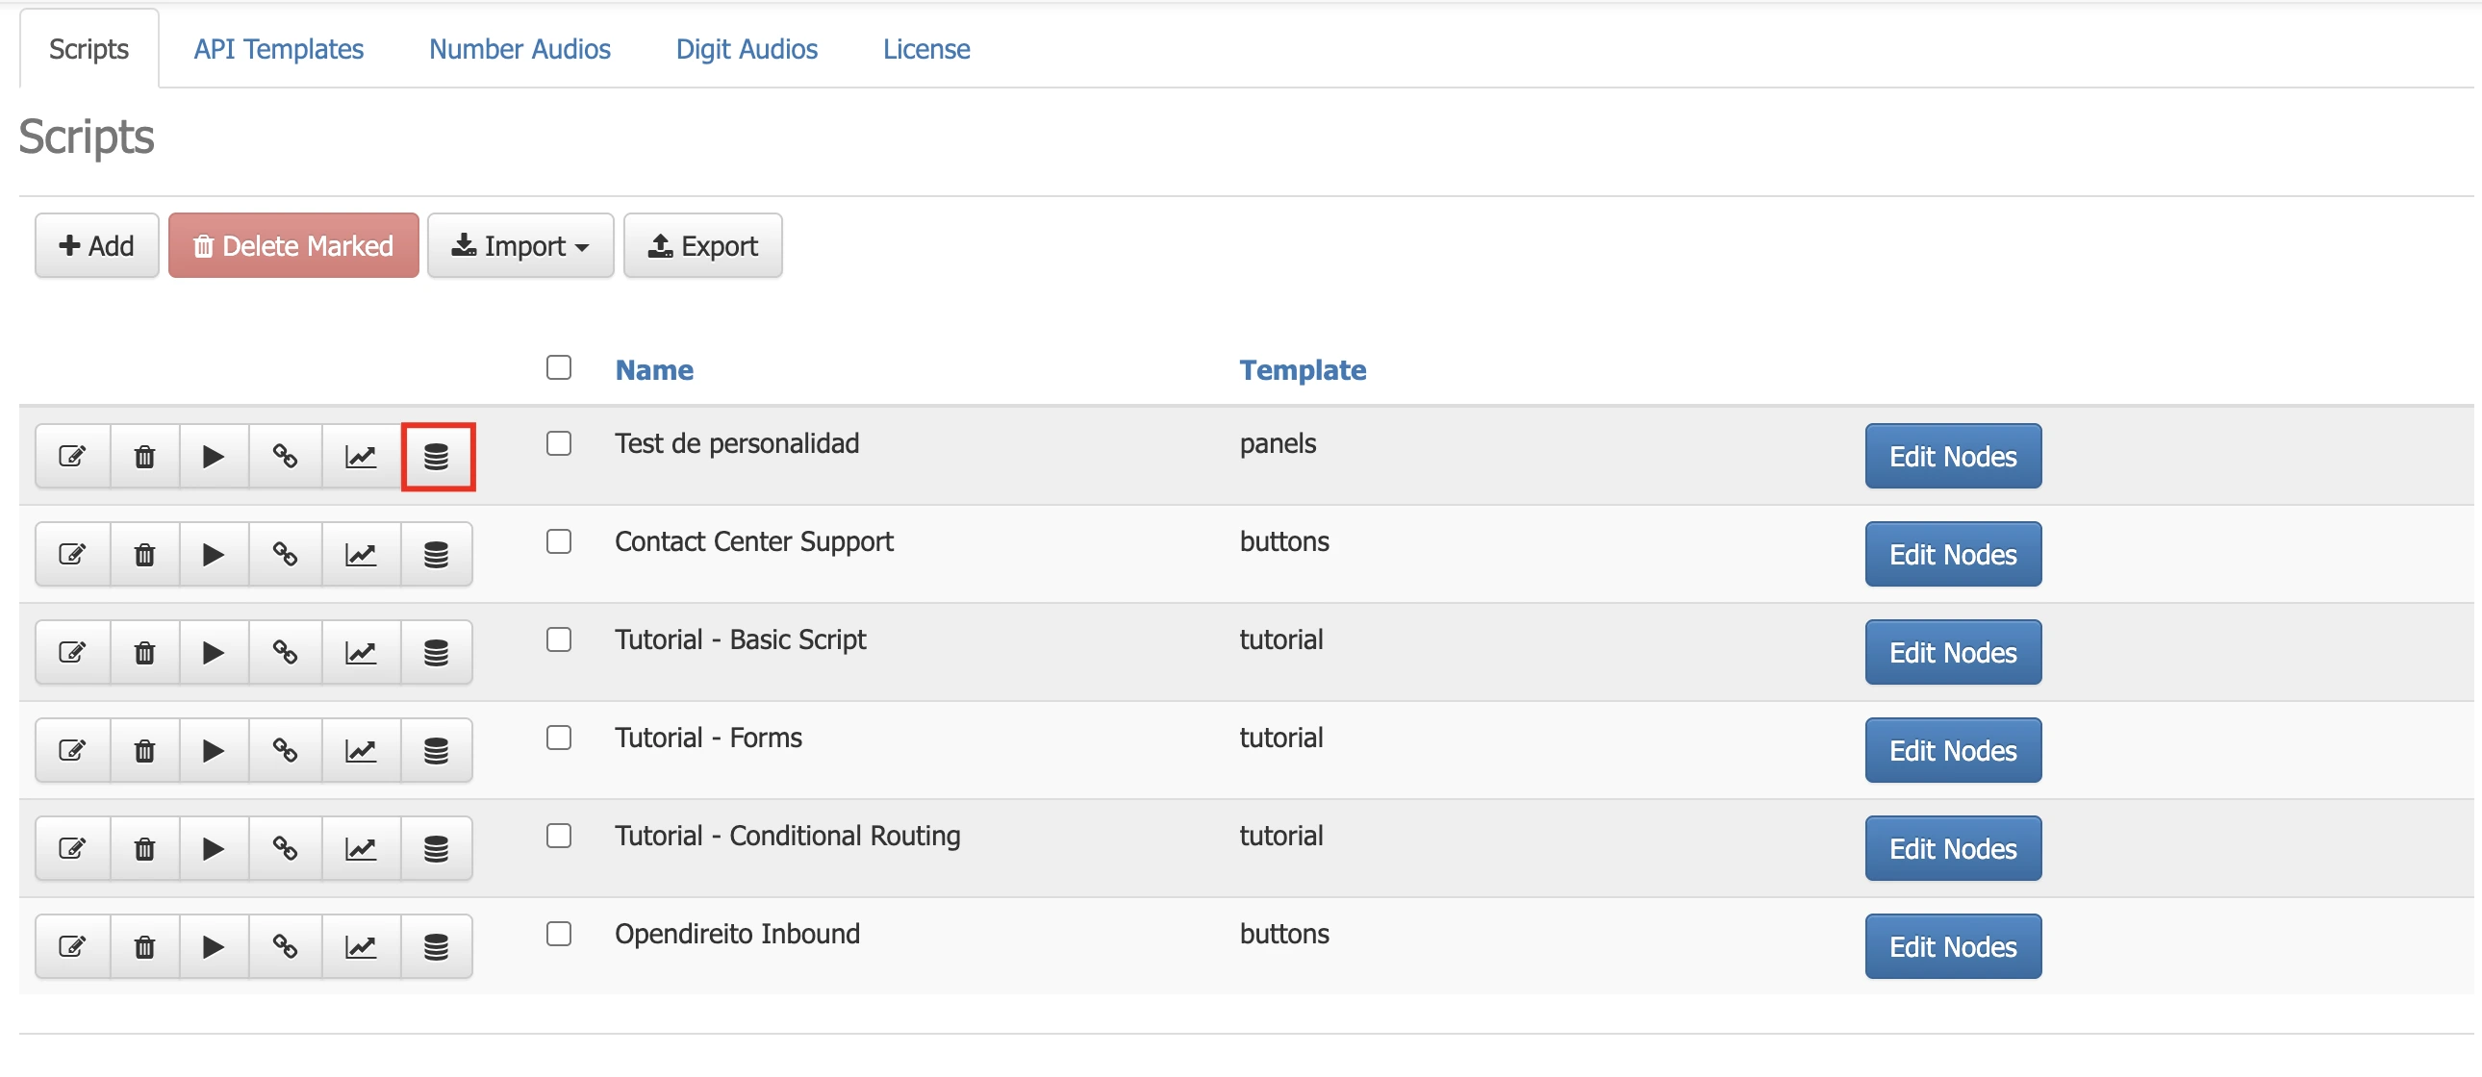
Task: Open the License tab
Action: (x=925, y=48)
